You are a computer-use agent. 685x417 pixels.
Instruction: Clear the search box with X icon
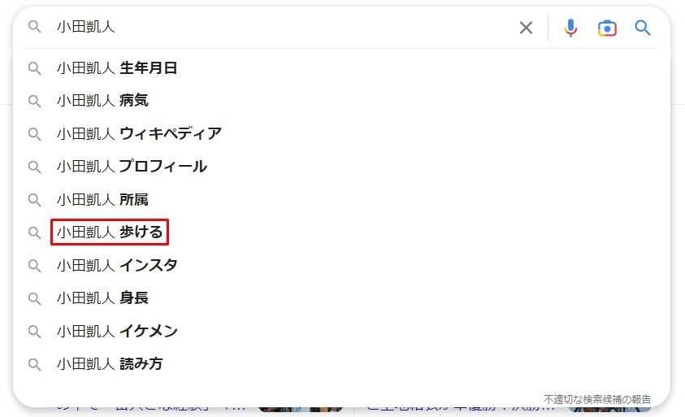526,28
